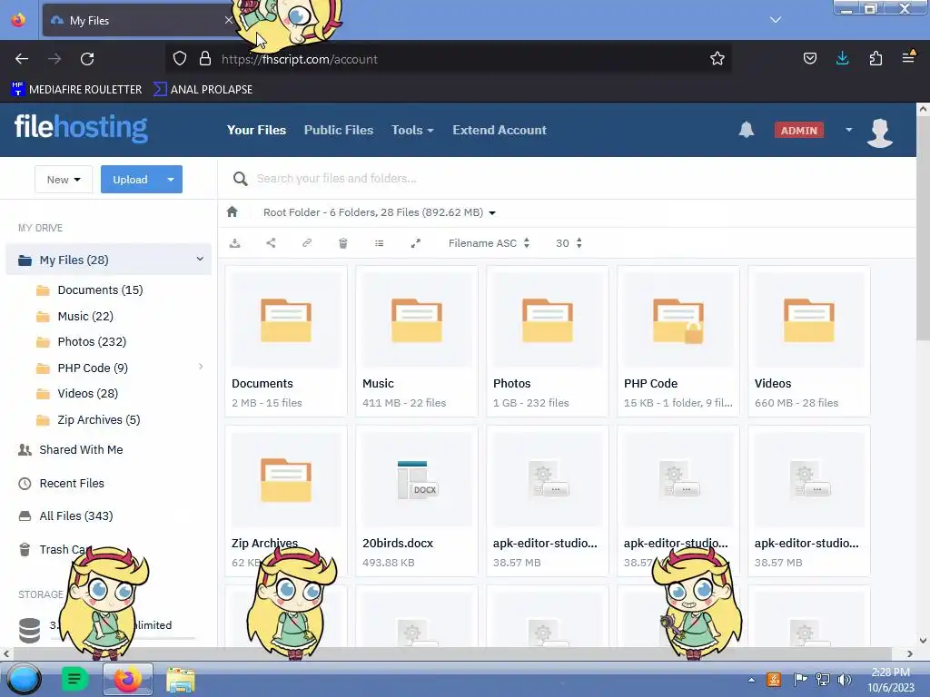This screenshot has width=930, height=697.
Task: Show hidden tray icons arrow
Action: click(751, 681)
